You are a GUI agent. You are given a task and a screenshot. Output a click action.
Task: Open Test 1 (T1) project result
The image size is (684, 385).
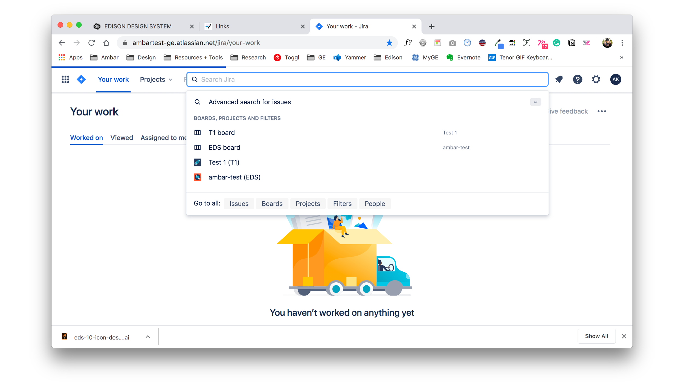pos(367,162)
